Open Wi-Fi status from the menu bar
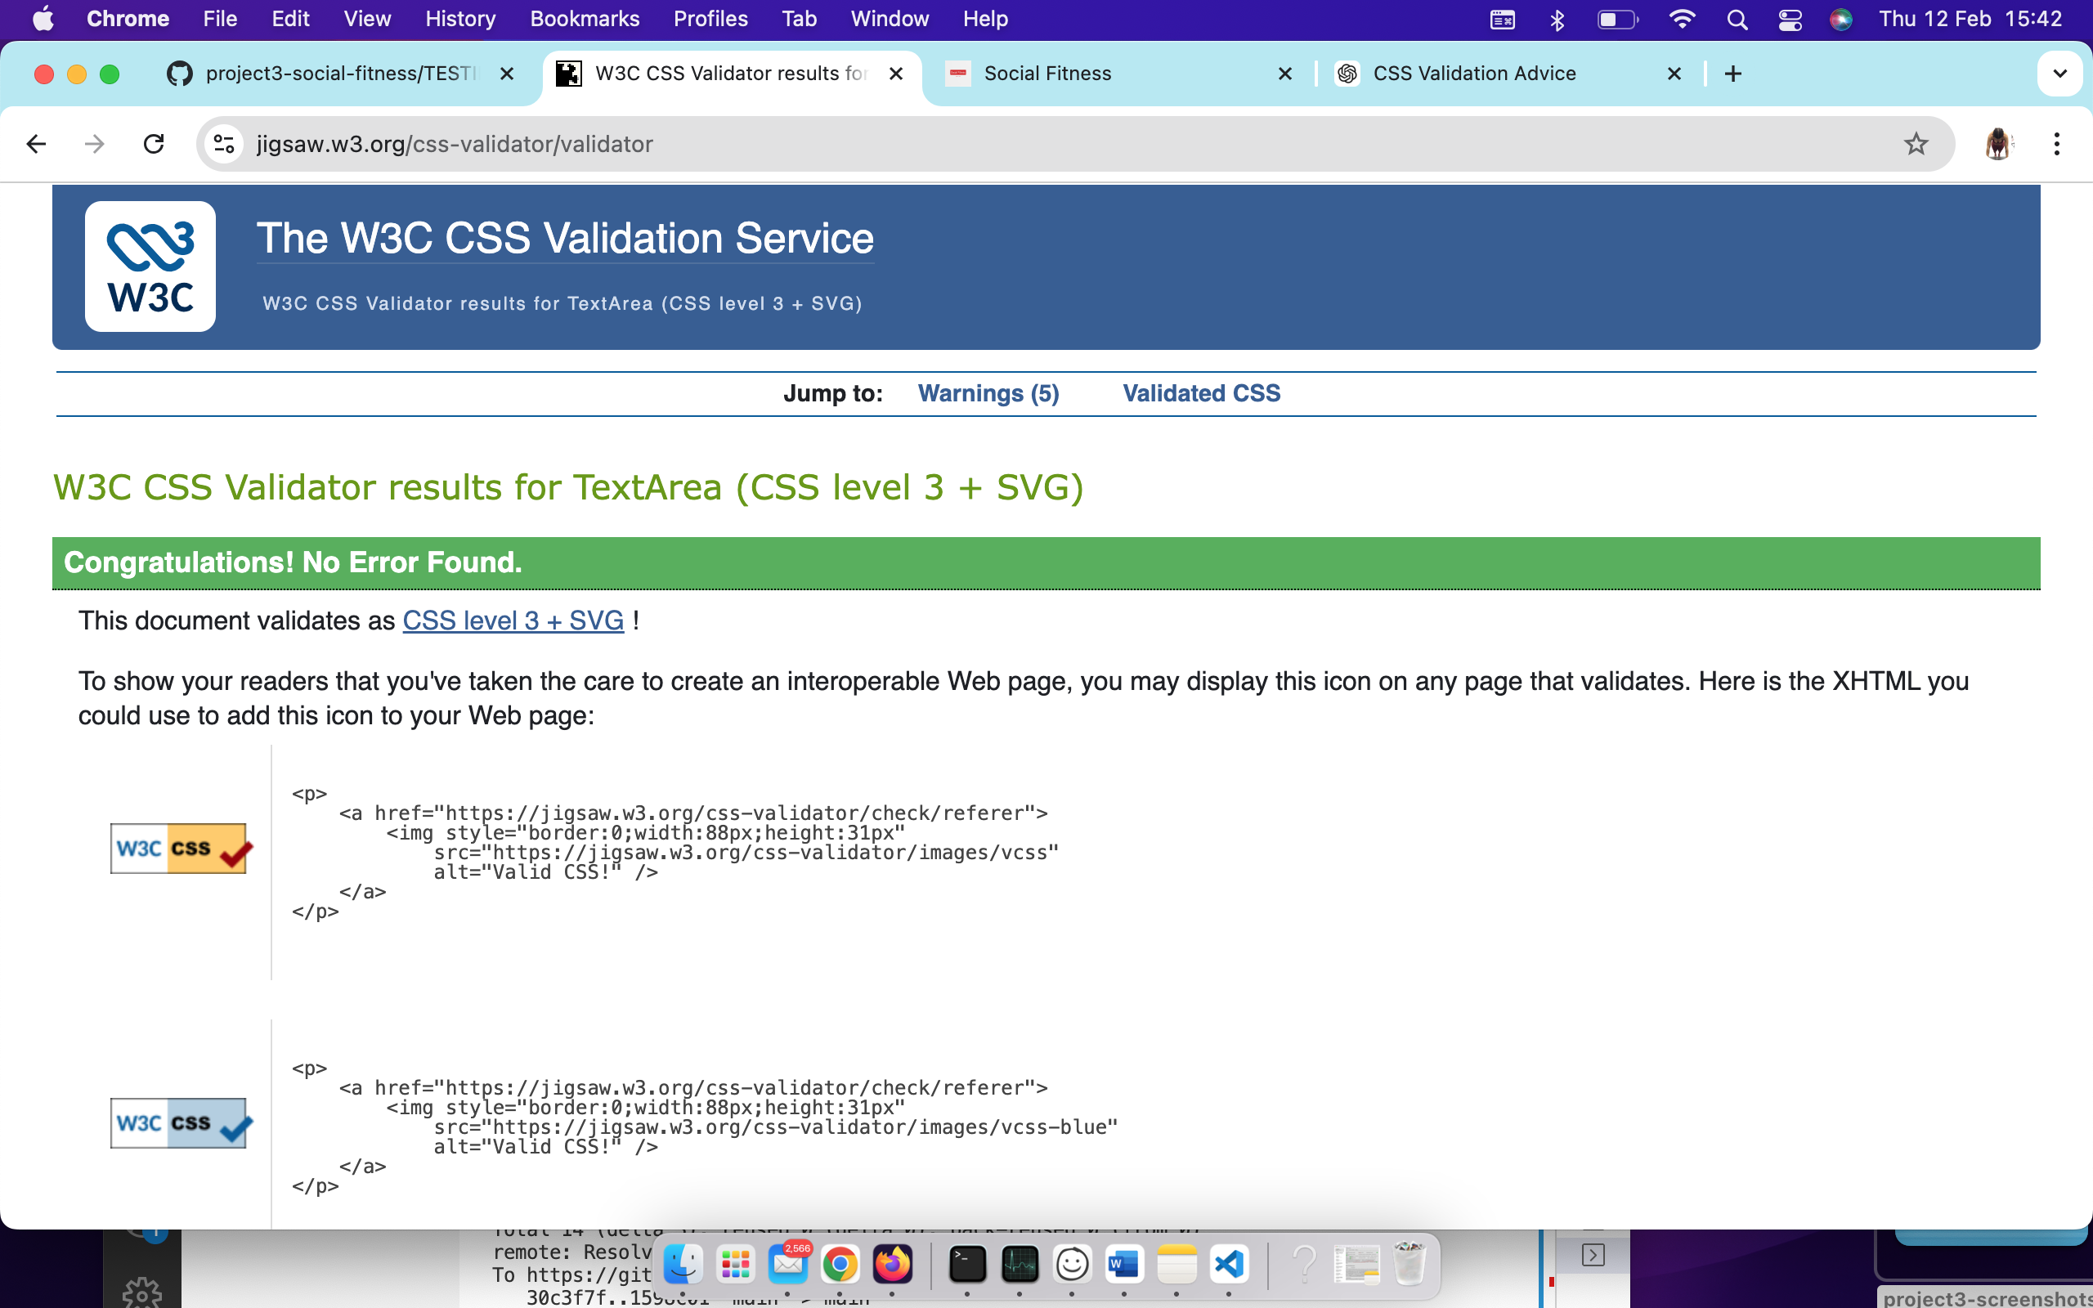 pos(1683,18)
